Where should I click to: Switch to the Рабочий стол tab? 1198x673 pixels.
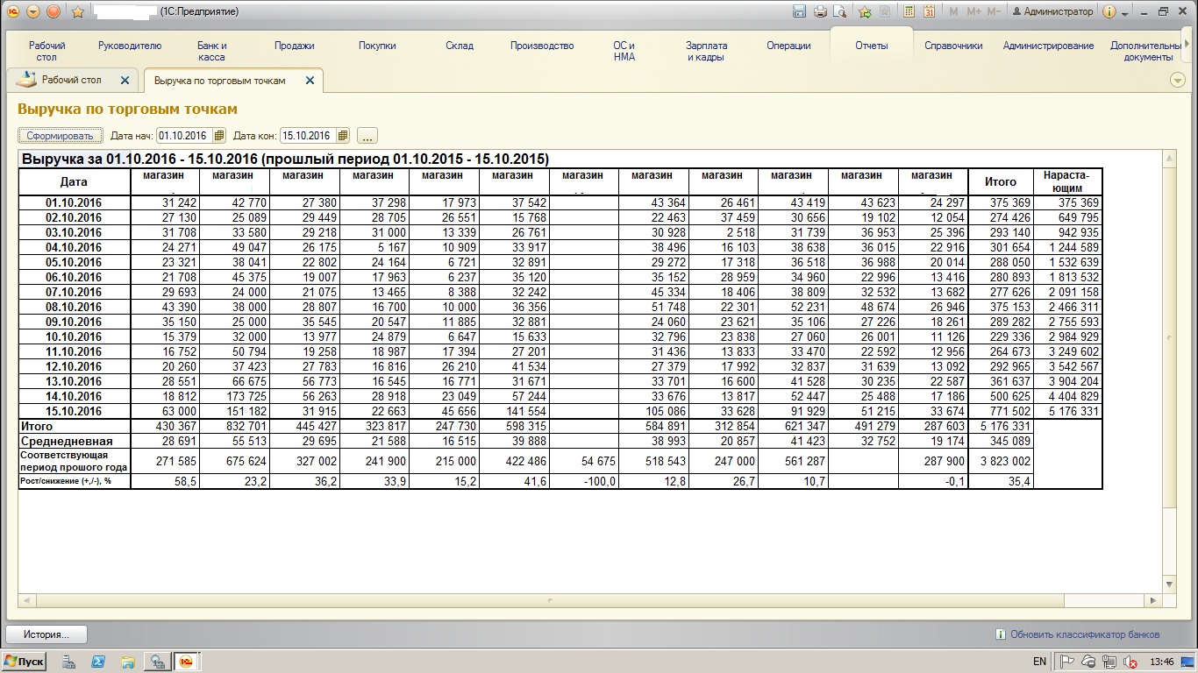click(x=71, y=80)
